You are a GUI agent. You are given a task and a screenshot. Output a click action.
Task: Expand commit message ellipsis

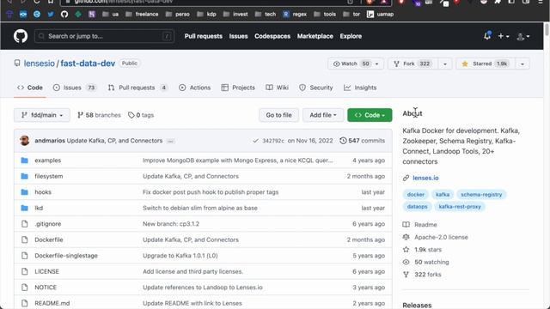pyautogui.click(x=170, y=141)
